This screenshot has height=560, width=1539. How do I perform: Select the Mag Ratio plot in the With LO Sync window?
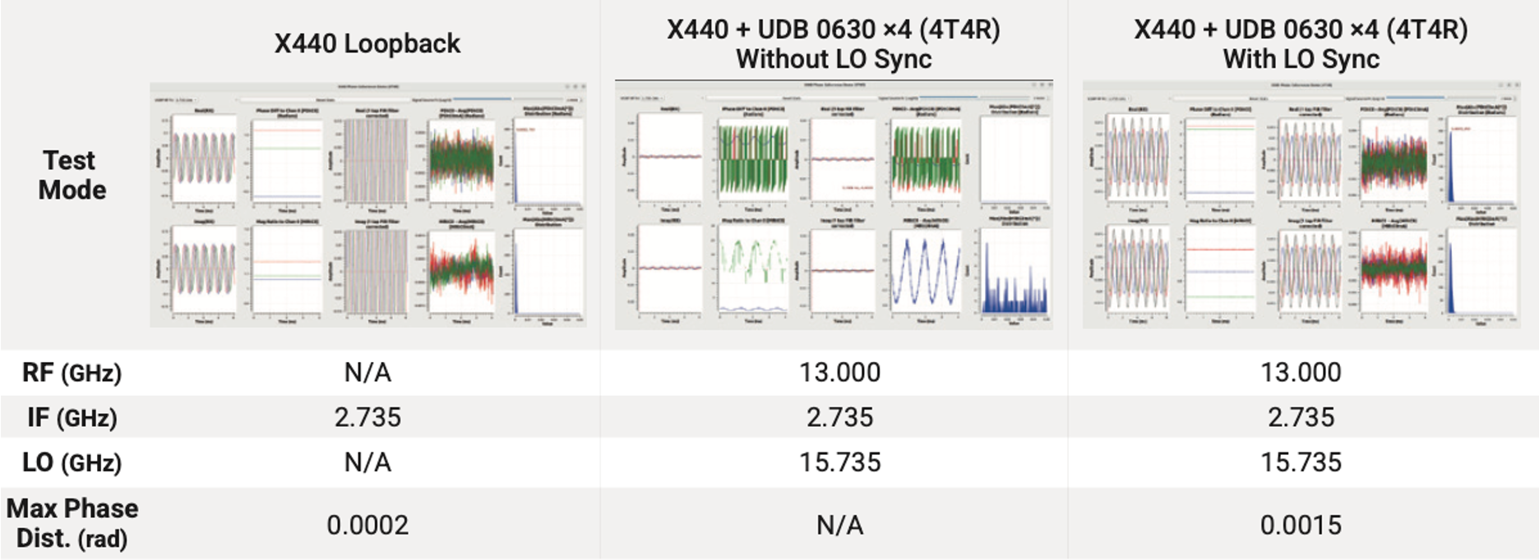pos(1220,269)
